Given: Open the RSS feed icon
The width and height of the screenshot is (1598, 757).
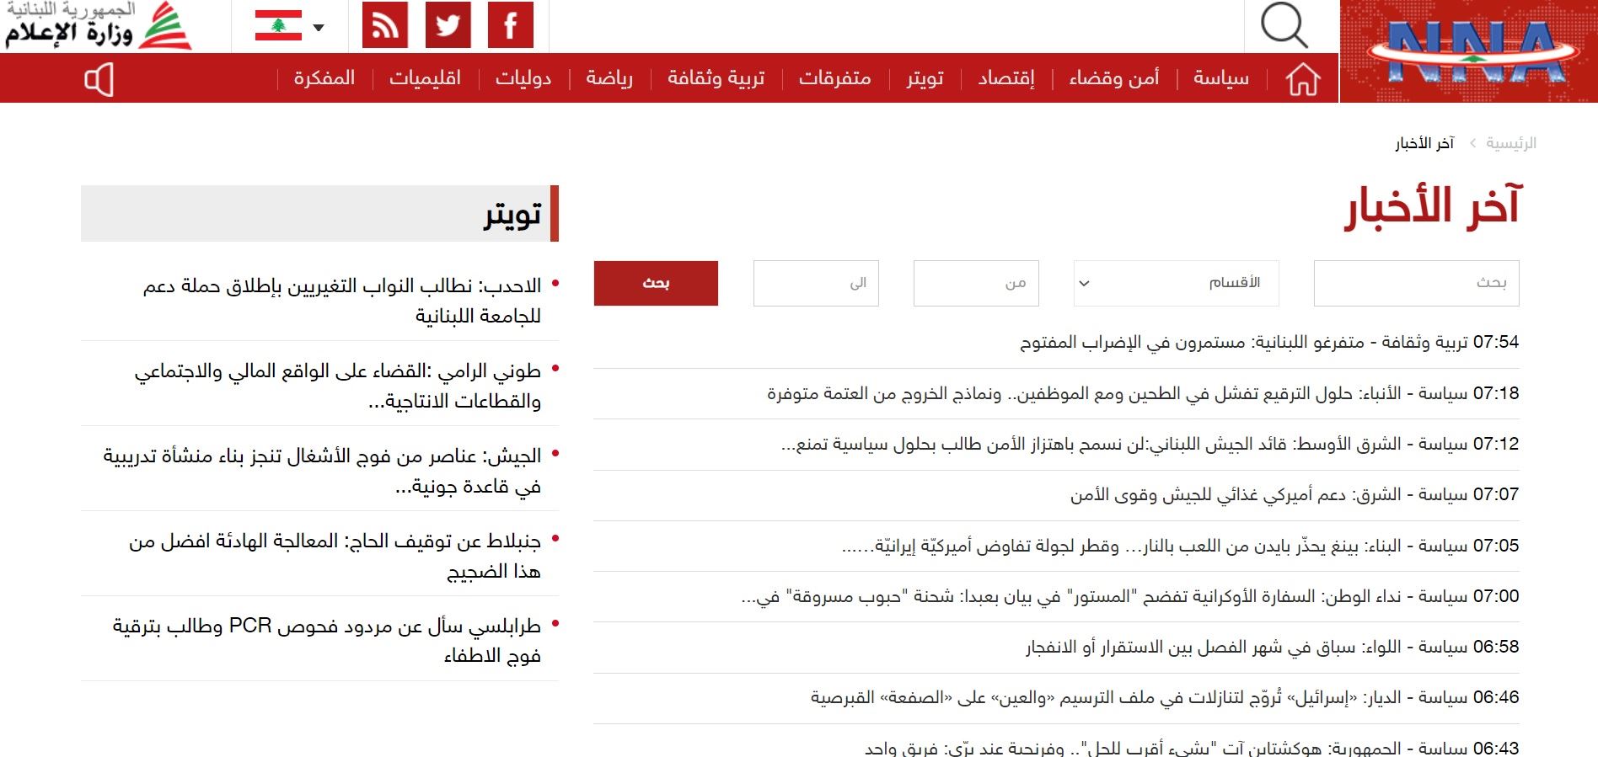Looking at the screenshot, I should (x=385, y=25).
